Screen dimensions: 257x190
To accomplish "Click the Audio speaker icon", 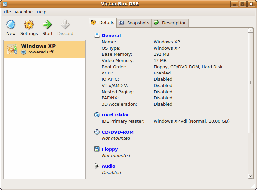I will 97,166.
